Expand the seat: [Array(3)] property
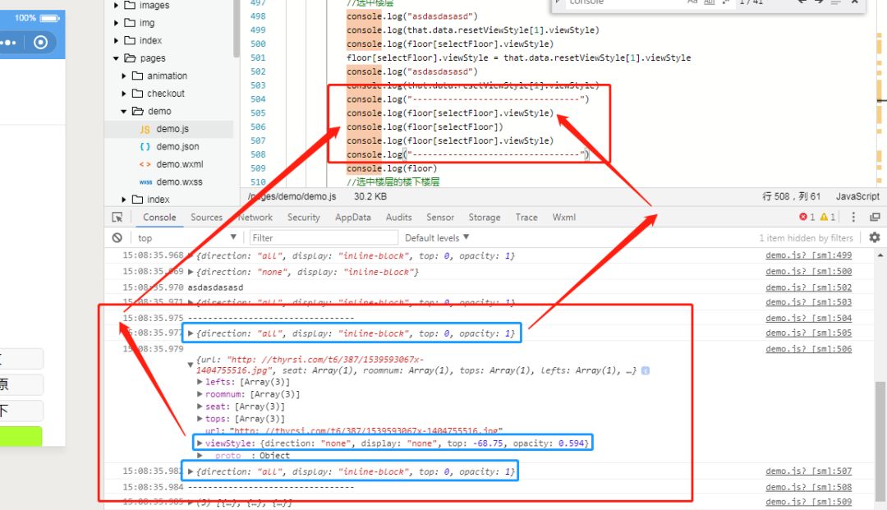This screenshot has width=887, height=510. point(200,407)
